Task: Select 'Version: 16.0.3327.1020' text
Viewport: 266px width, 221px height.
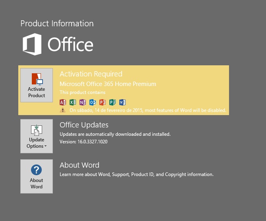Action: [x=83, y=142]
